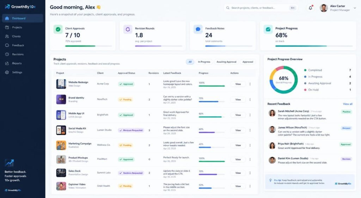Click the Brand Identity 75% progress bar
The image size is (361, 198).
[x=212, y=102]
